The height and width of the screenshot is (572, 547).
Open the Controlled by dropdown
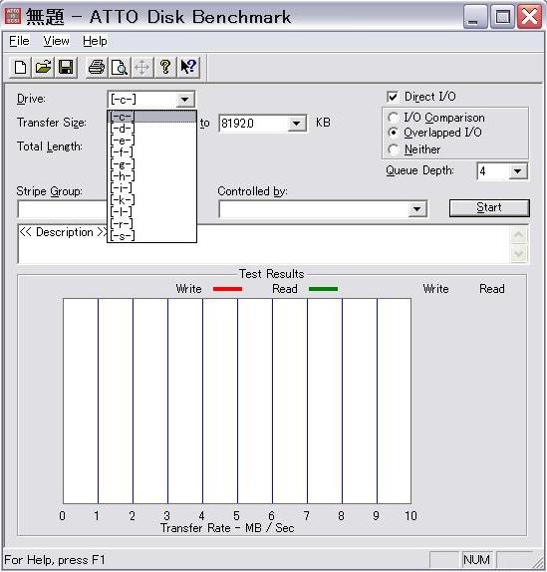tap(416, 209)
